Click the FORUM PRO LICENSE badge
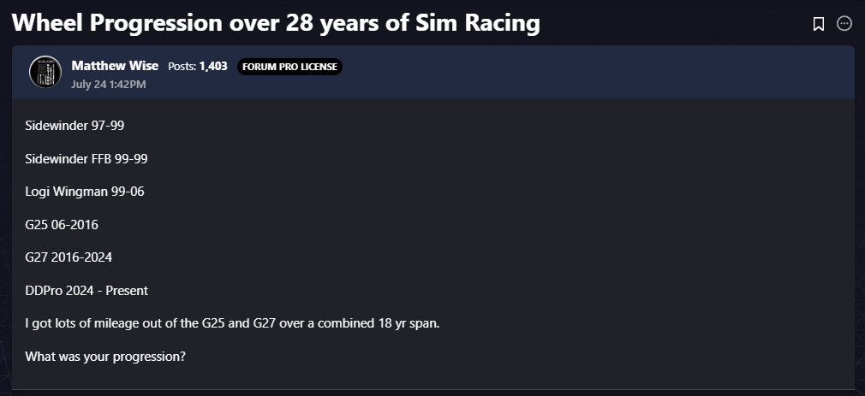 [289, 67]
